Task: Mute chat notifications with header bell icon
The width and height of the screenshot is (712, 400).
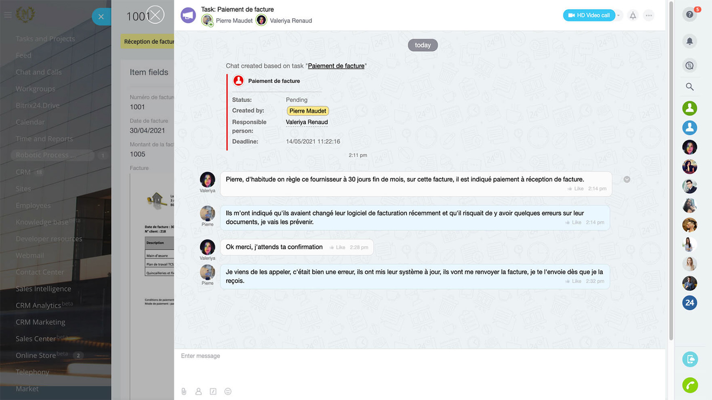Action: [633, 16]
